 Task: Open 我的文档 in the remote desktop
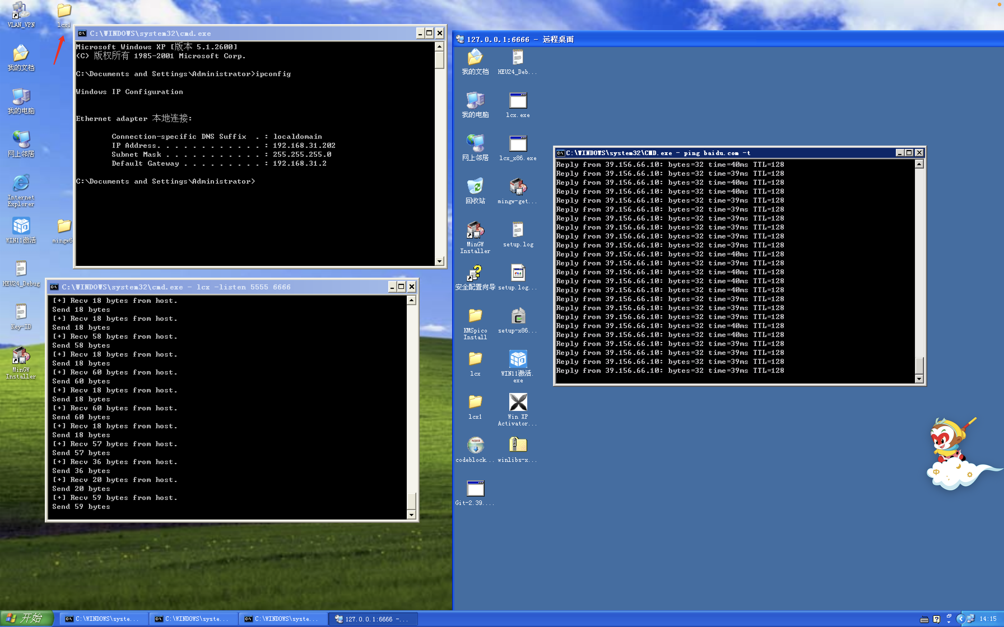pos(475,62)
